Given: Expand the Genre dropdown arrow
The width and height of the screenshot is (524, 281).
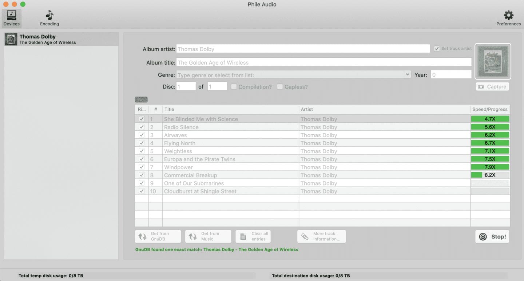Looking at the screenshot, I should 407,75.
